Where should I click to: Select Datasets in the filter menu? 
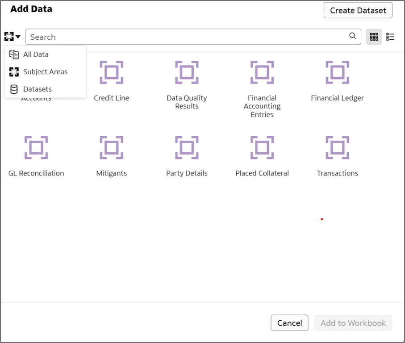click(x=38, y=89)
